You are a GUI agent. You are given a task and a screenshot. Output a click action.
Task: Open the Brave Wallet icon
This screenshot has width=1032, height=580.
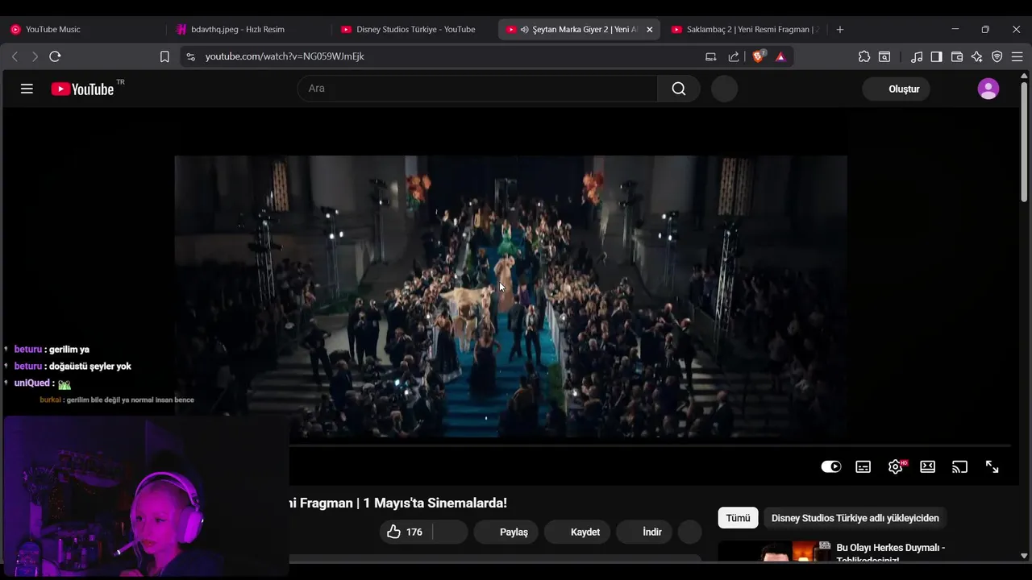pyautogui.click(x=957, y=56)
